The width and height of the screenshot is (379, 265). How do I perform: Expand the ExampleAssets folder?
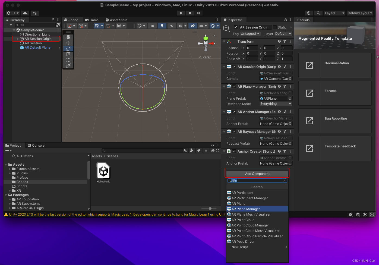(10, 169)
